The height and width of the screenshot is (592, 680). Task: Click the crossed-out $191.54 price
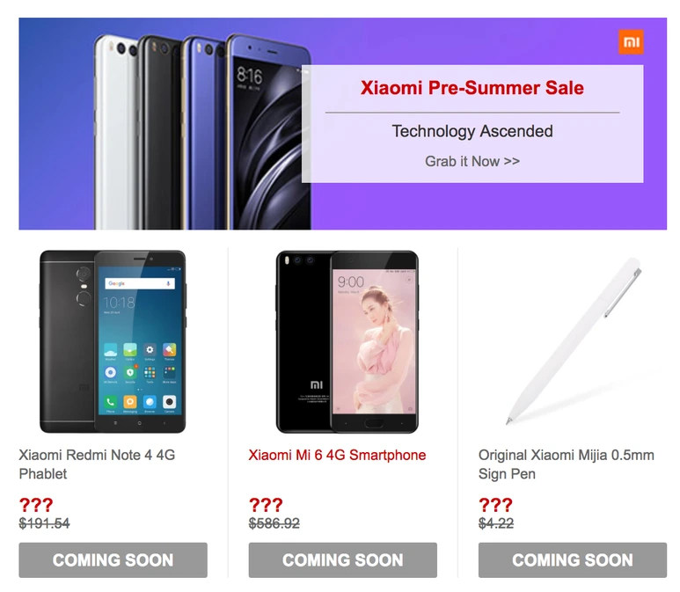[x=44, y=523]
